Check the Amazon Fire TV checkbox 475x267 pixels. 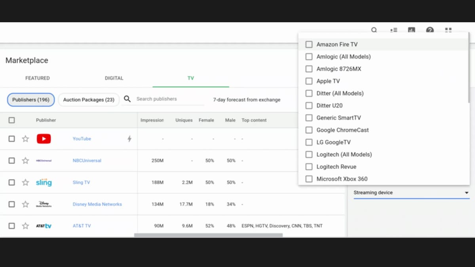tap(309, 44)
